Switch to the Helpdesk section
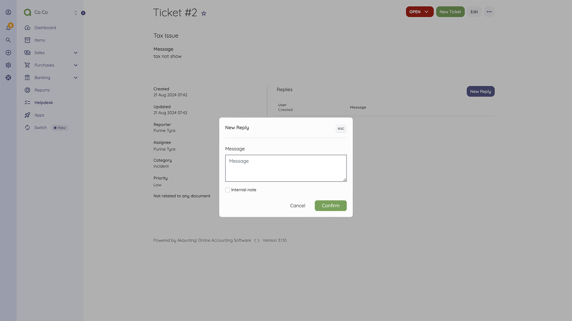 tap(43, 102)
